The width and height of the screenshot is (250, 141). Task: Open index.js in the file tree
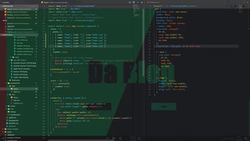(x=13, y=112)
